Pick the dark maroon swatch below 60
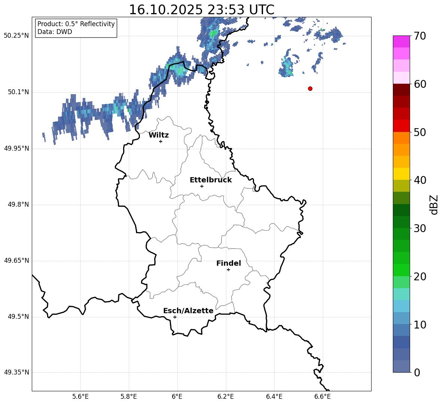Image resolution: width=443 pixels, height=404 pixels. [x=401, y=90]
